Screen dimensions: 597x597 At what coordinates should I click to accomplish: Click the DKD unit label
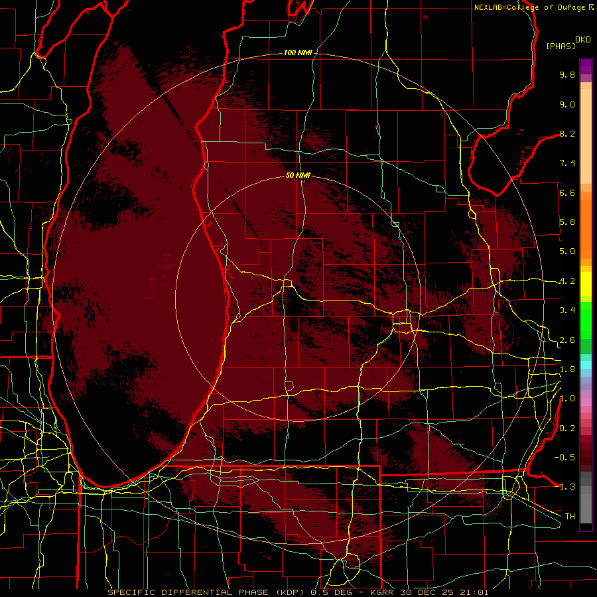tap(583, 40)
